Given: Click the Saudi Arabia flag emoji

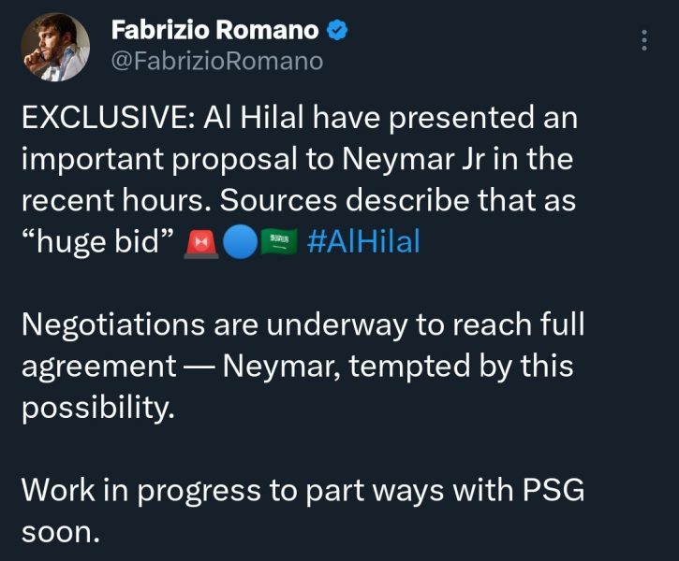Looking at the screenshot, I should click(x=279, y=244).
